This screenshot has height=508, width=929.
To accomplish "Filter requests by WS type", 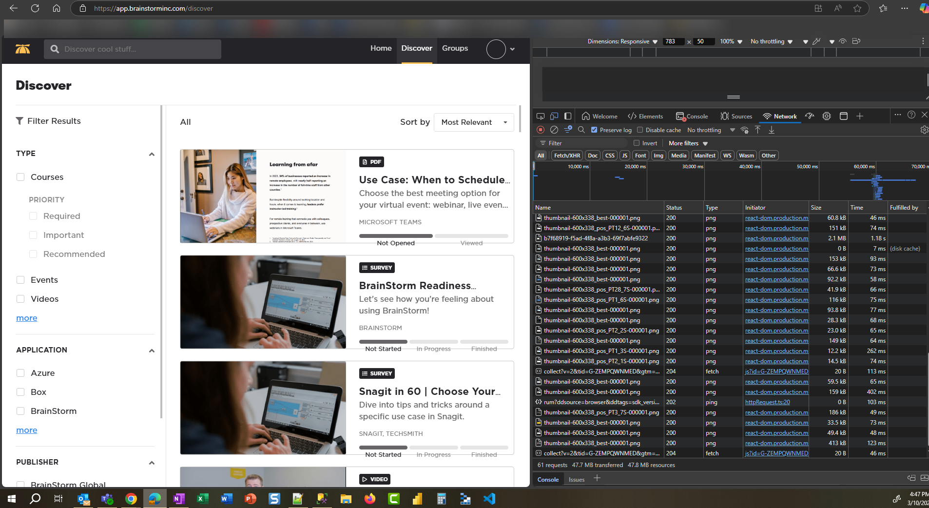I will [727, 156].
